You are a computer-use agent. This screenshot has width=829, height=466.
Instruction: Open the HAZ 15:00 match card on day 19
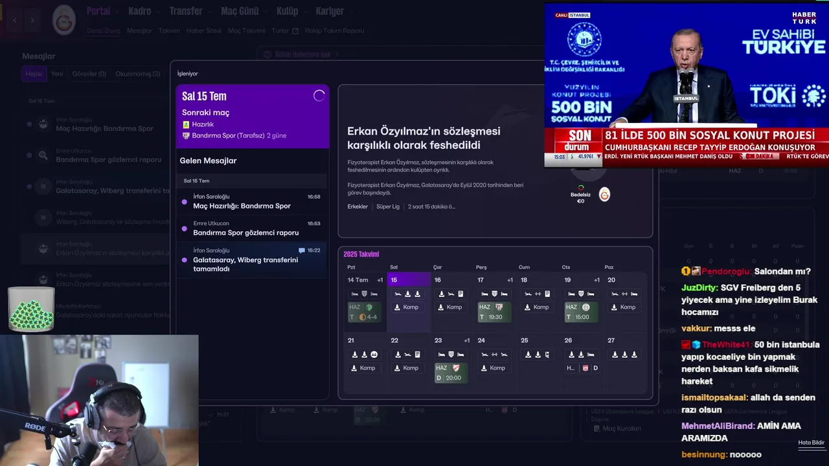(x=580, y=312)
